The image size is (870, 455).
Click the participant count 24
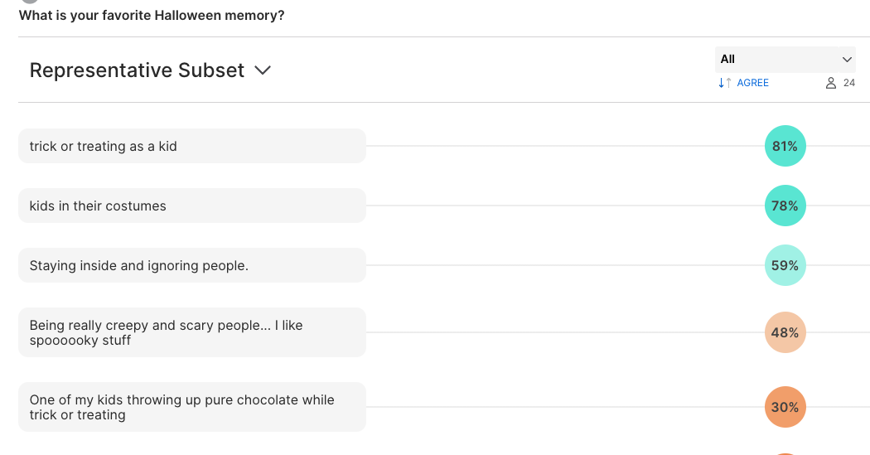[x=849, y=83]
